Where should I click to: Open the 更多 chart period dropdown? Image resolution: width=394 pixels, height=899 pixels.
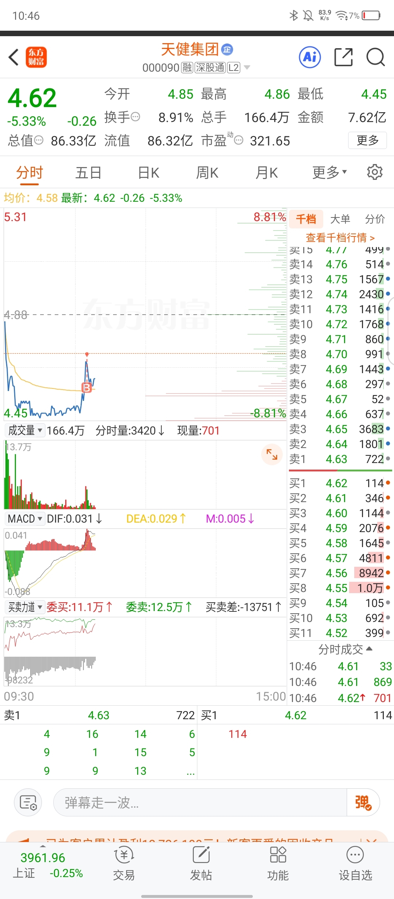(329, 172)
